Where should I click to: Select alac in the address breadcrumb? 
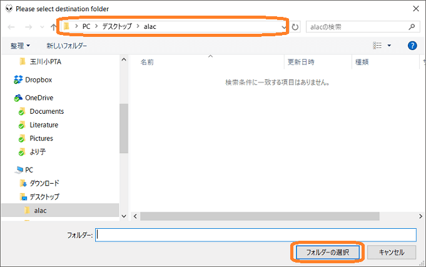click(x=150, y=26)
